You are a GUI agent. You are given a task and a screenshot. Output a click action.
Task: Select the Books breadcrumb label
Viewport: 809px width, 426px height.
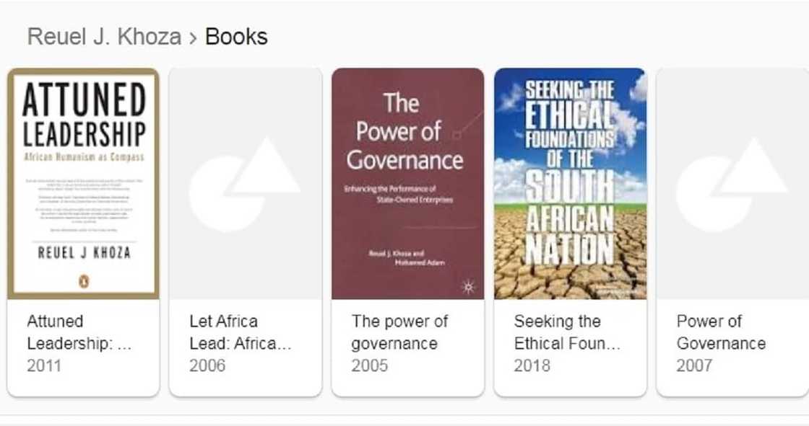point(236,37)
